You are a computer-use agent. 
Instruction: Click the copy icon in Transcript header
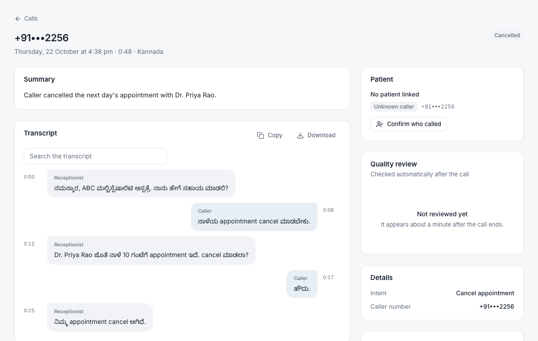pyautogui.click(x=260, y=136)
